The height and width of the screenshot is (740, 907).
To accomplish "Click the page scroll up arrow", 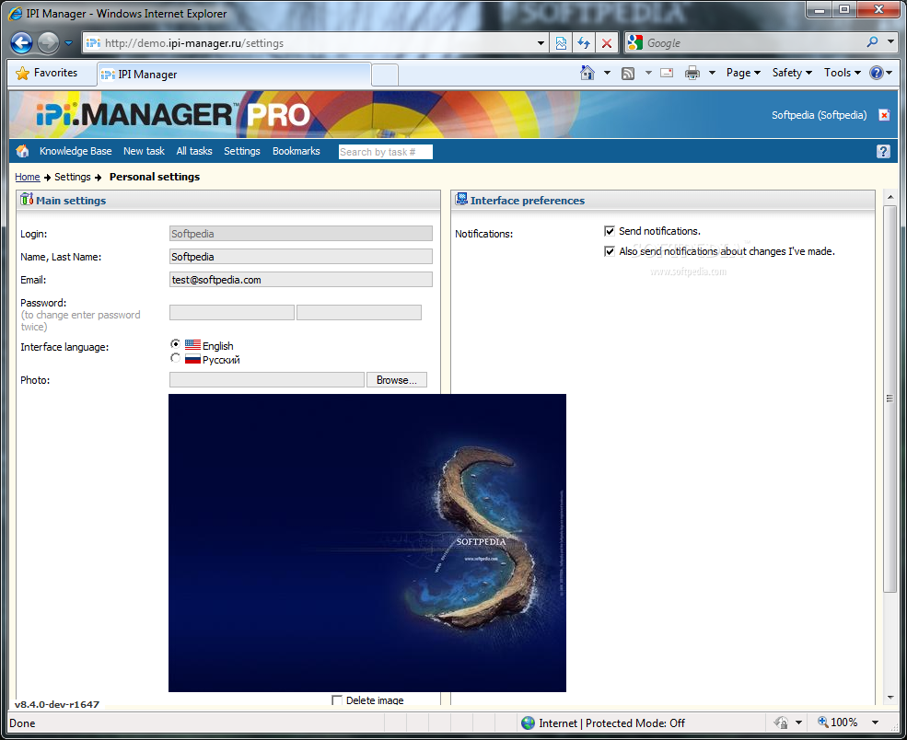I will [x=890, y=197].
